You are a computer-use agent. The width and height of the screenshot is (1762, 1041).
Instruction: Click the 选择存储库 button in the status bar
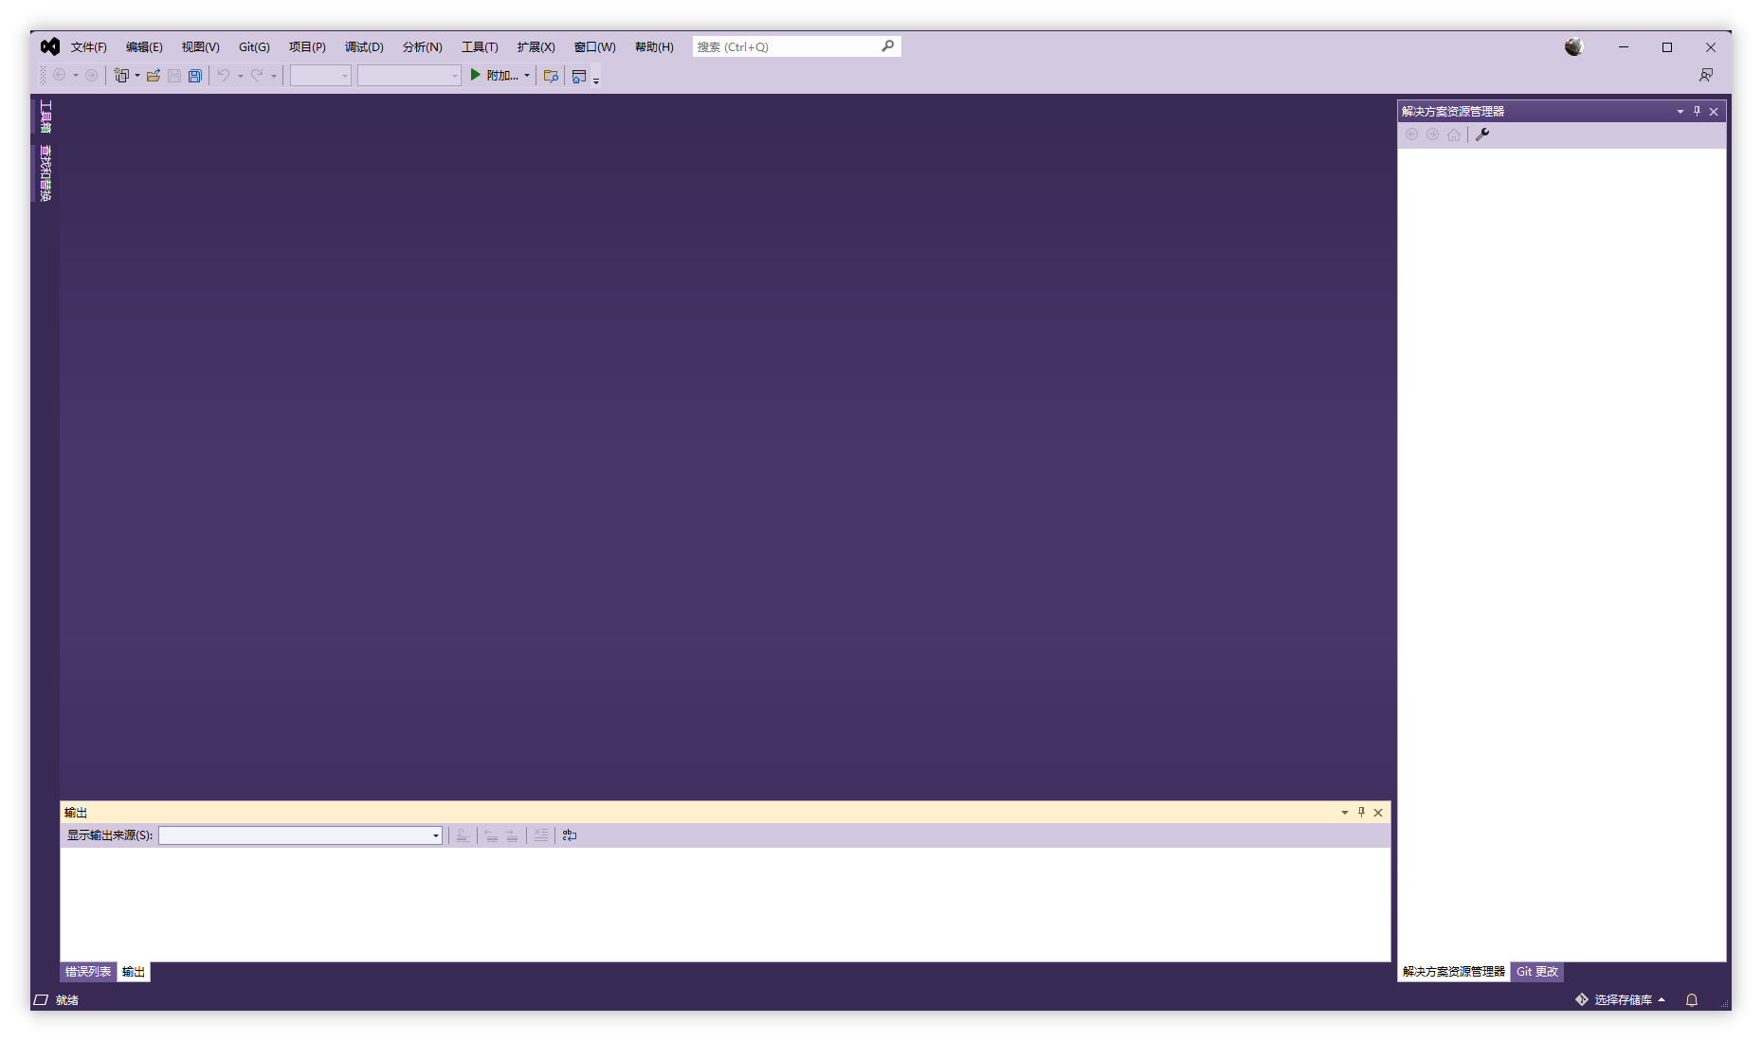point(1624,999)
